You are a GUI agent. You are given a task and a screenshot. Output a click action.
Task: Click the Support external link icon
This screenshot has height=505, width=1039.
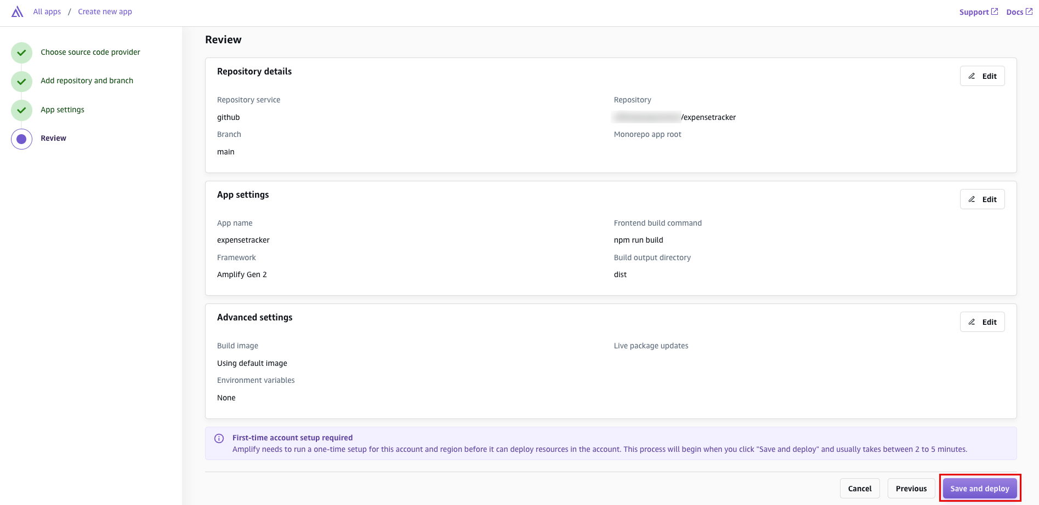[995, 12]
